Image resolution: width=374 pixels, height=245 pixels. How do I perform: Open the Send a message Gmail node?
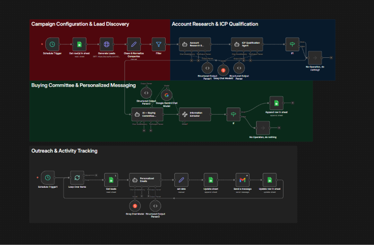coord(242,180)
